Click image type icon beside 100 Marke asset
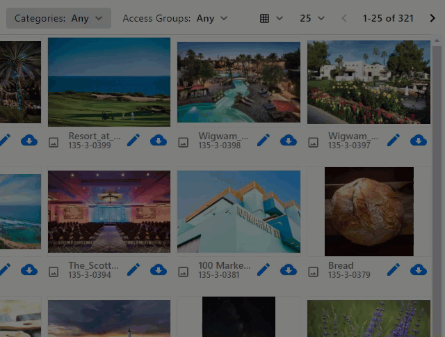 click(x=184, y=272)
